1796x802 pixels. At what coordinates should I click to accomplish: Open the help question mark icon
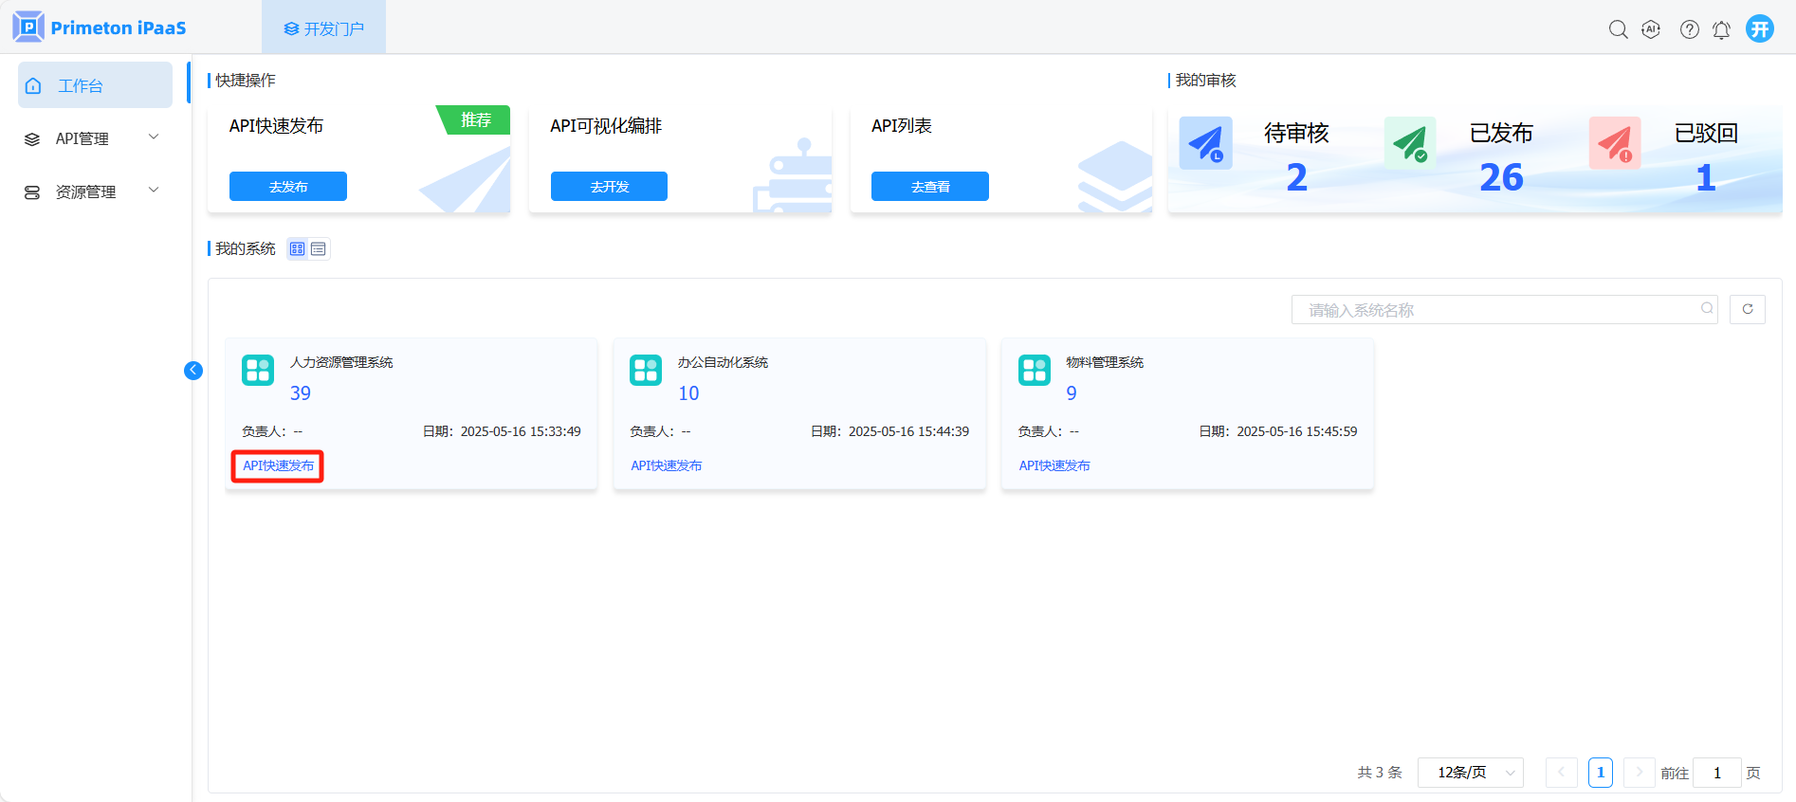click(1689, 29)
